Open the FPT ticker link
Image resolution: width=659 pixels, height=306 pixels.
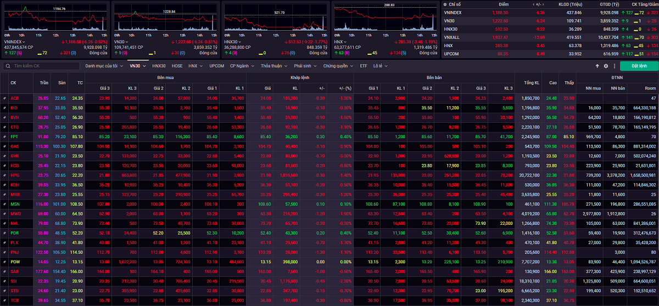(14, 137)
